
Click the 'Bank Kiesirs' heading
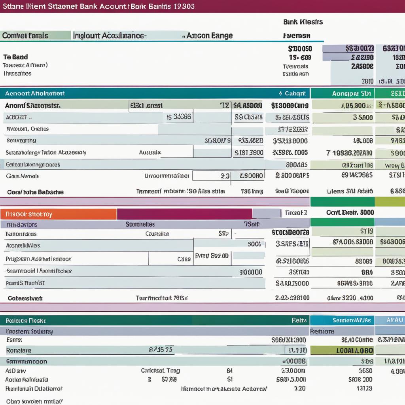[303, 22]
